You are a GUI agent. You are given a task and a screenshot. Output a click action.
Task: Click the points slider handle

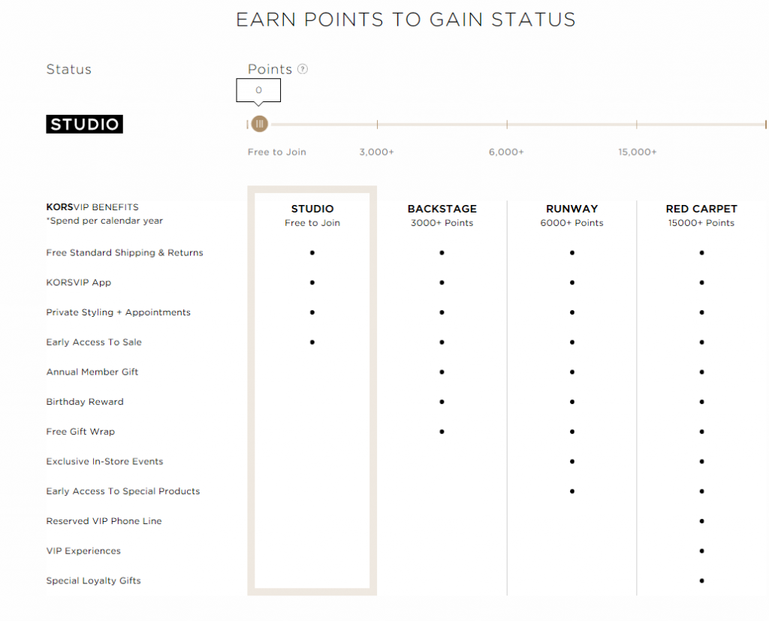pyautogui.click(x=259, y=124)
